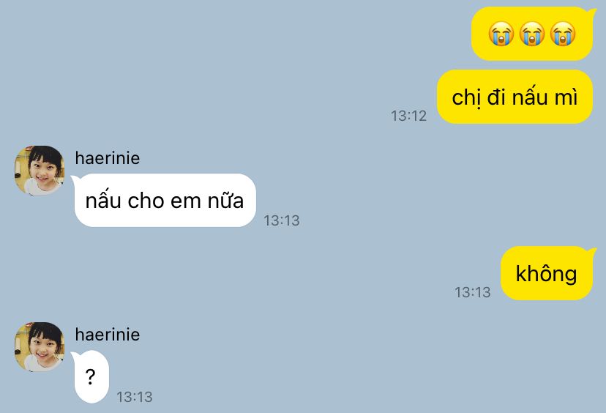Click the 13:13 timestamp beside 'nấu cho em nữa'

[x=281, y=220]
